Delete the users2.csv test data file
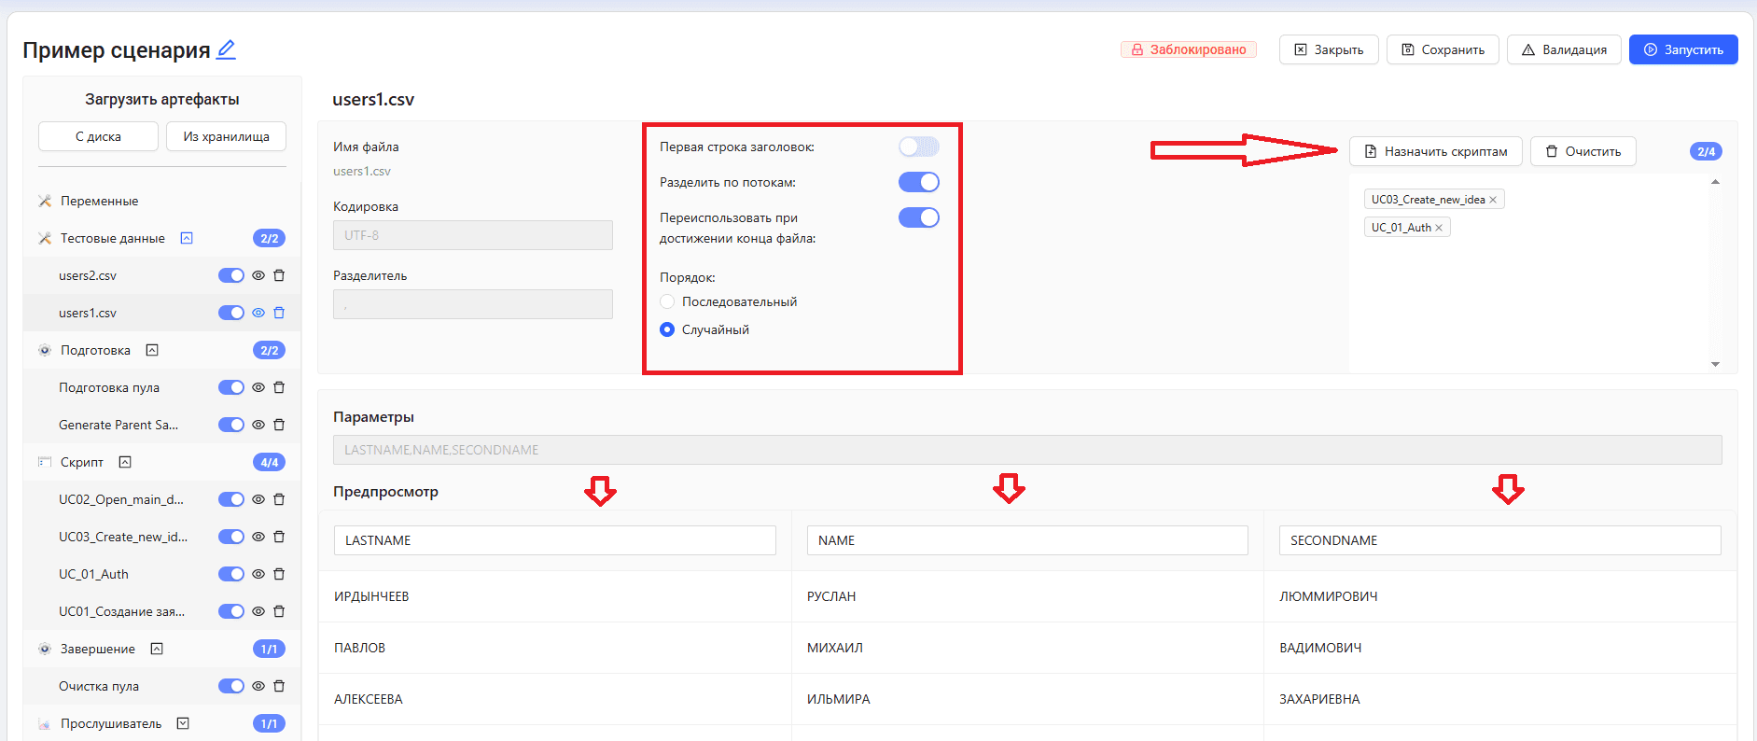Viewport: 1757px width, 741px height. [279, 275]
